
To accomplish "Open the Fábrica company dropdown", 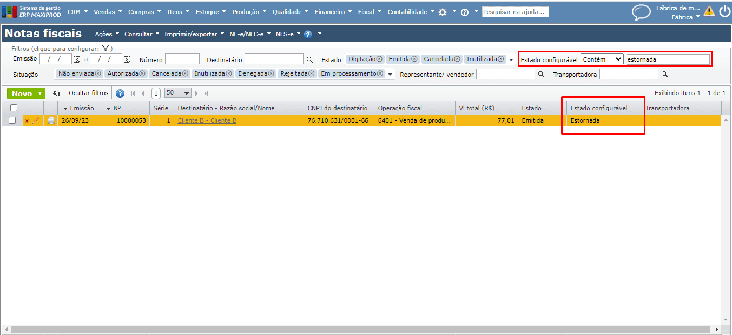I will coord(685,17).
